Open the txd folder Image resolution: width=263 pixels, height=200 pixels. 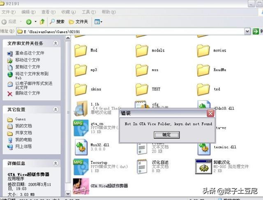click(203, 89)
